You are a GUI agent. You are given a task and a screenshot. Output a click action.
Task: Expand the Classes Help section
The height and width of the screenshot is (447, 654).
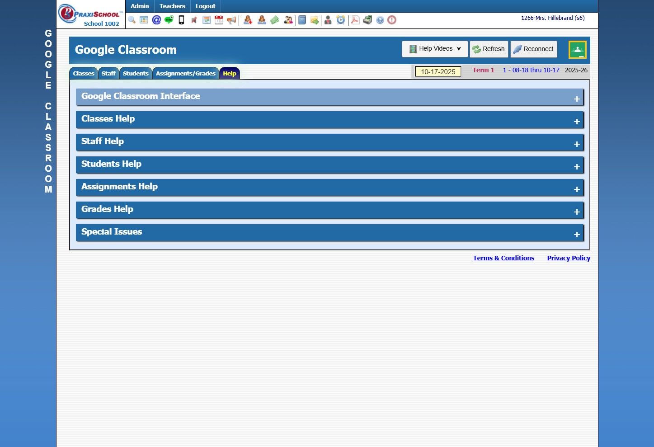330,120
